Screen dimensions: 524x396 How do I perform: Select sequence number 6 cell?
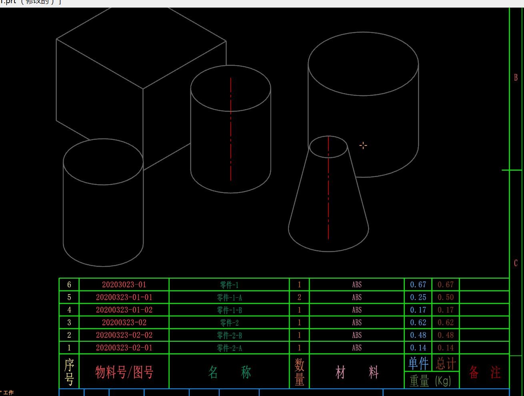69,285
